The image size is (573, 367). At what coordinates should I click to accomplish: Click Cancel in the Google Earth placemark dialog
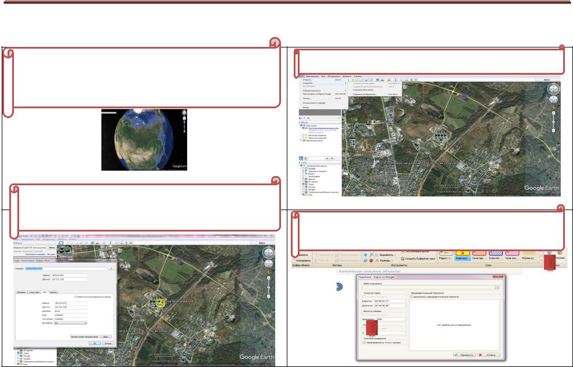point(108,343)
